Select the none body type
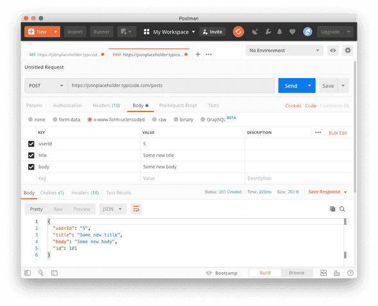The image size is (378, 306). pyautogui.click(x=30, y=119)
